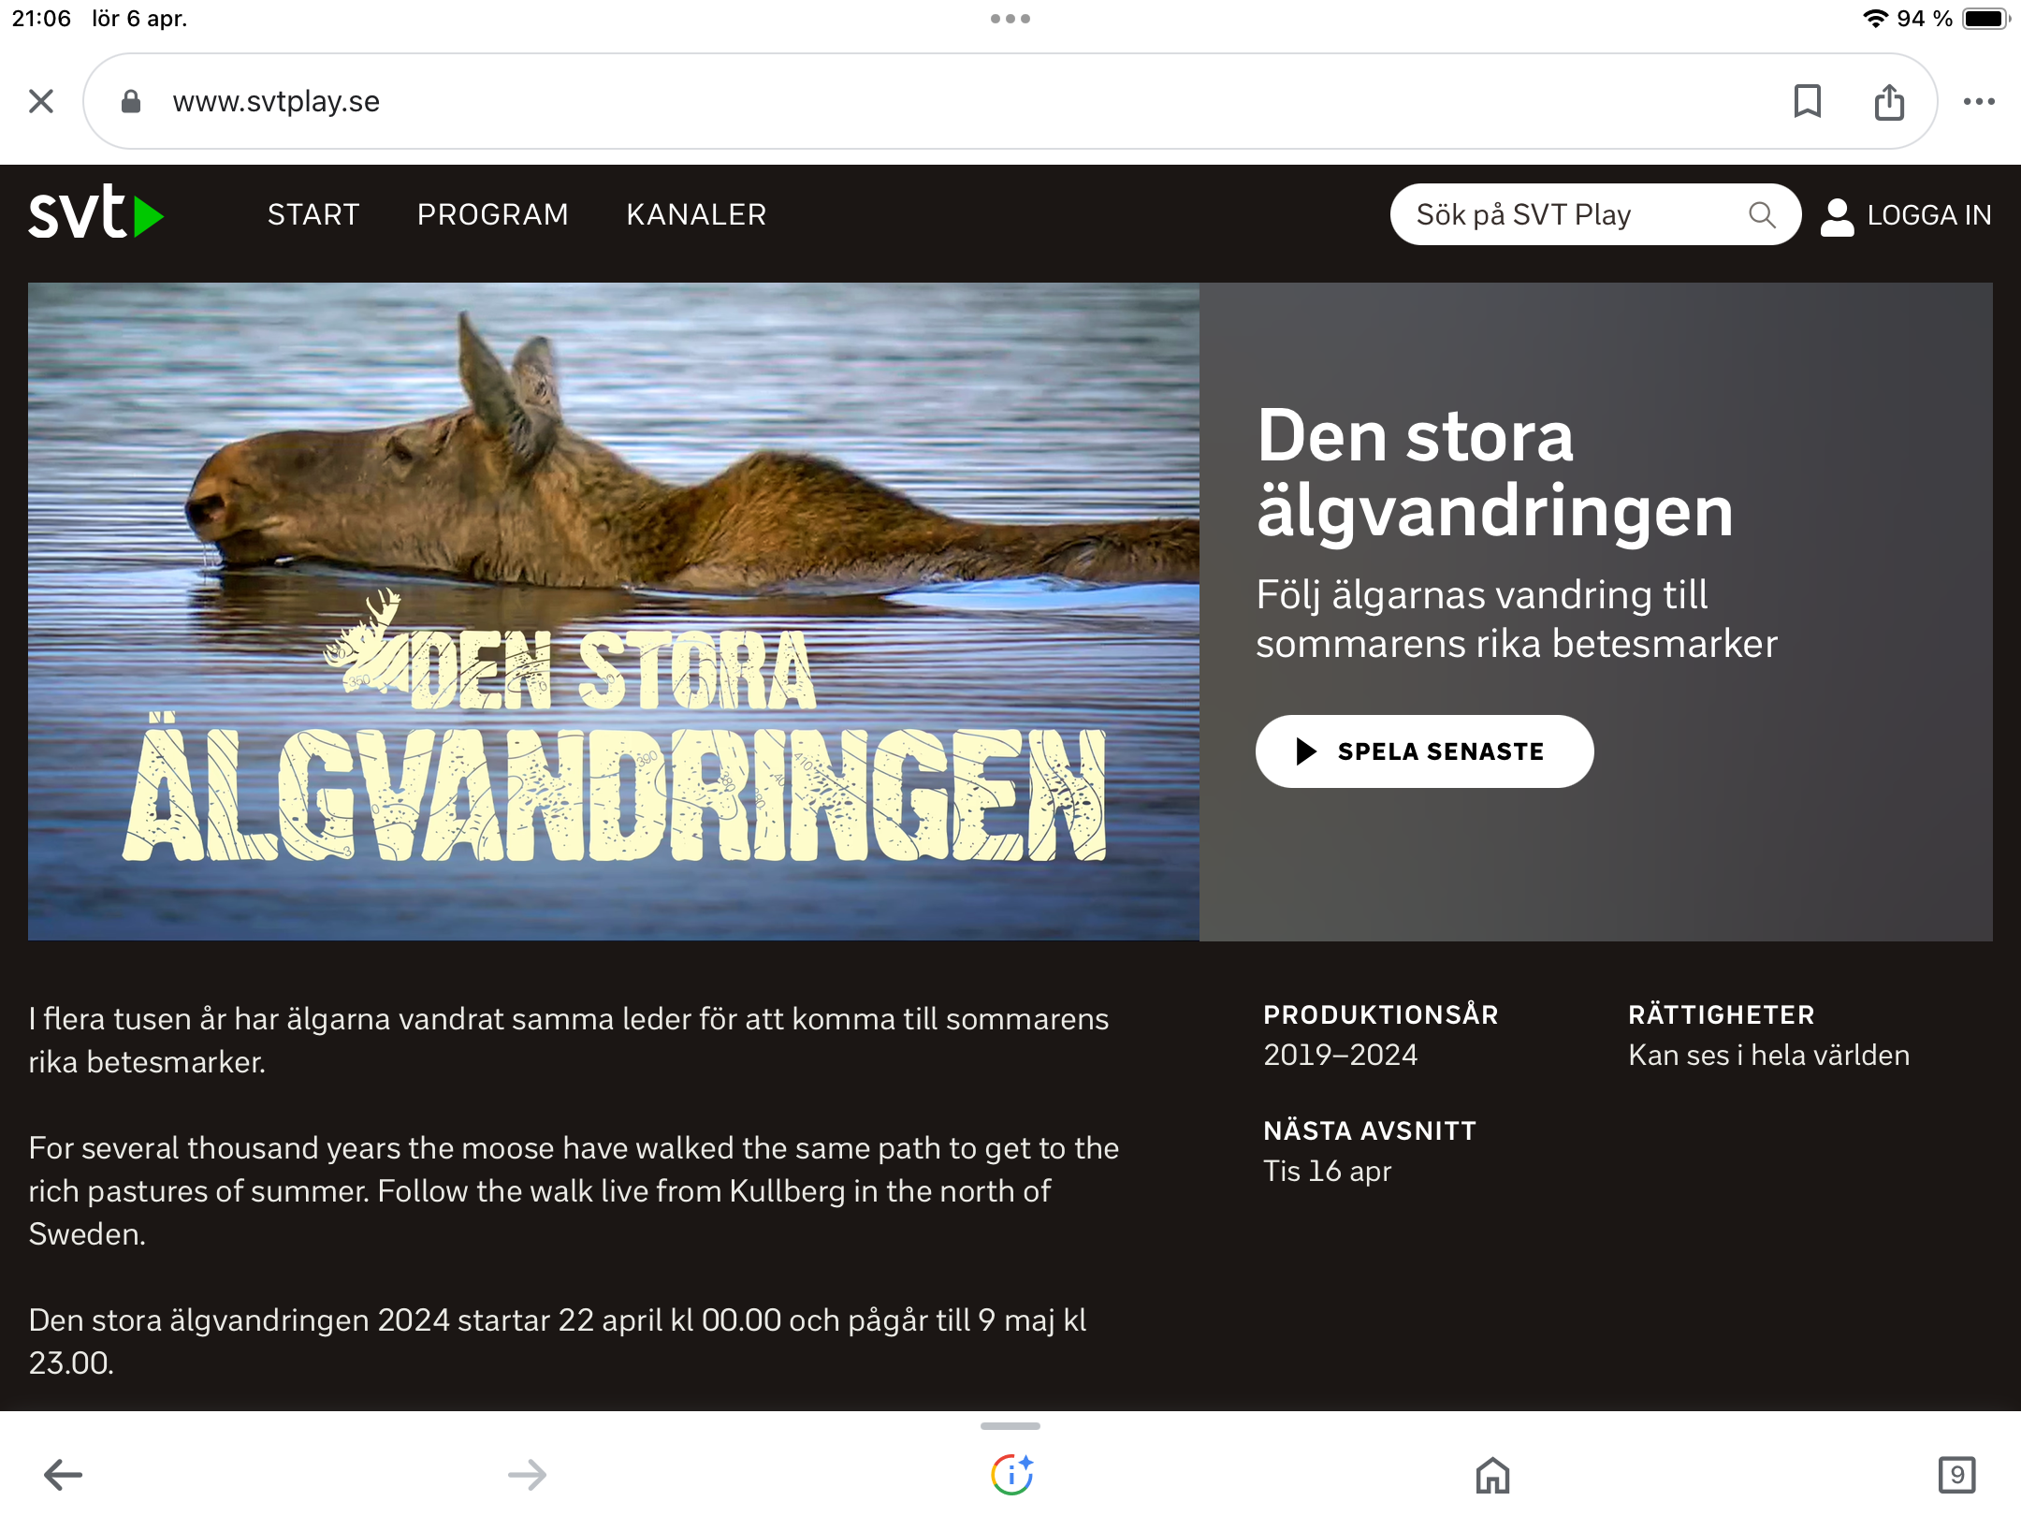Tap the bookmark icon in address bar
The image size is (2021, 1516).
1807,101
